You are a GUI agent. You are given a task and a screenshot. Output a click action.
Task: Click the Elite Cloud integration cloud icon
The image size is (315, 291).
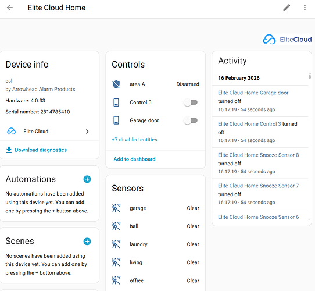coord(12,131)
